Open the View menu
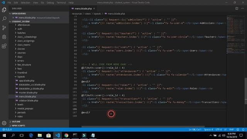The height and width of the screenshot is (139, 247). 36,3
